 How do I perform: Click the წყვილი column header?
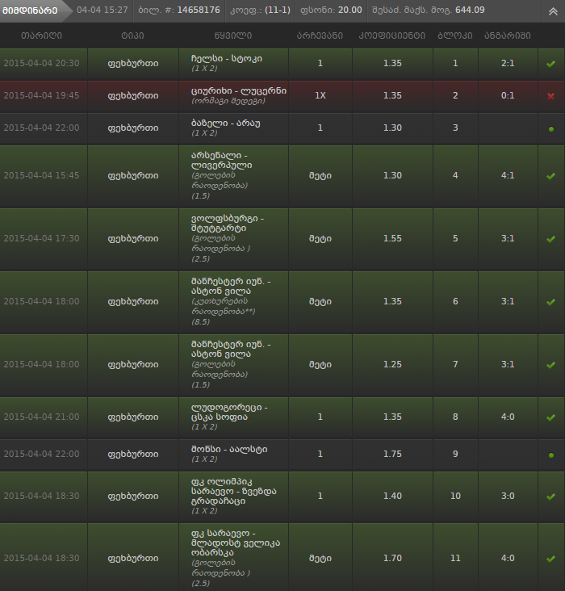233,36
